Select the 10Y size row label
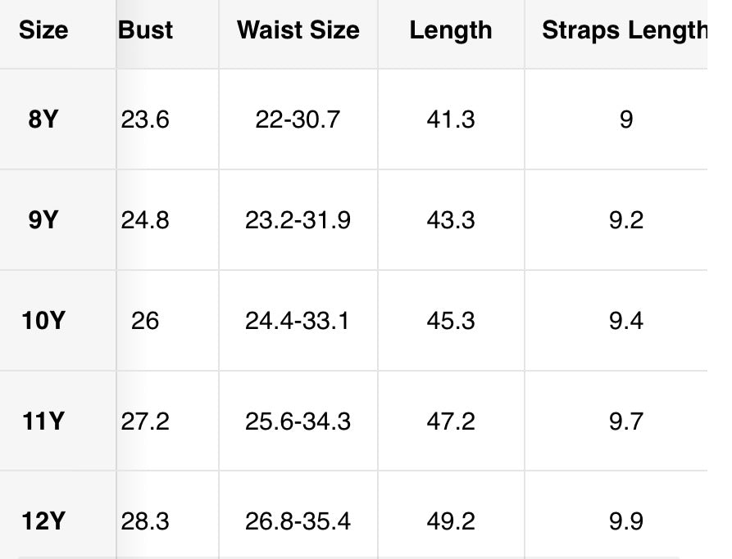732x559 pixels. (x=43, y=321)
